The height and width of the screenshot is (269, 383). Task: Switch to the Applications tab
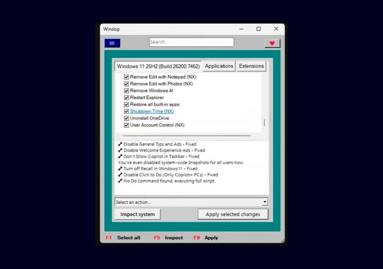coord(219,66)
